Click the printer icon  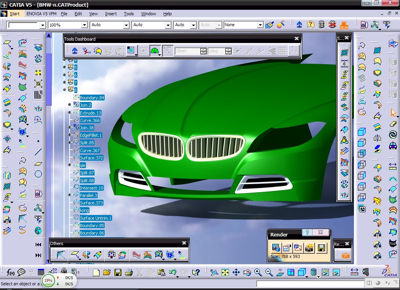129,272
